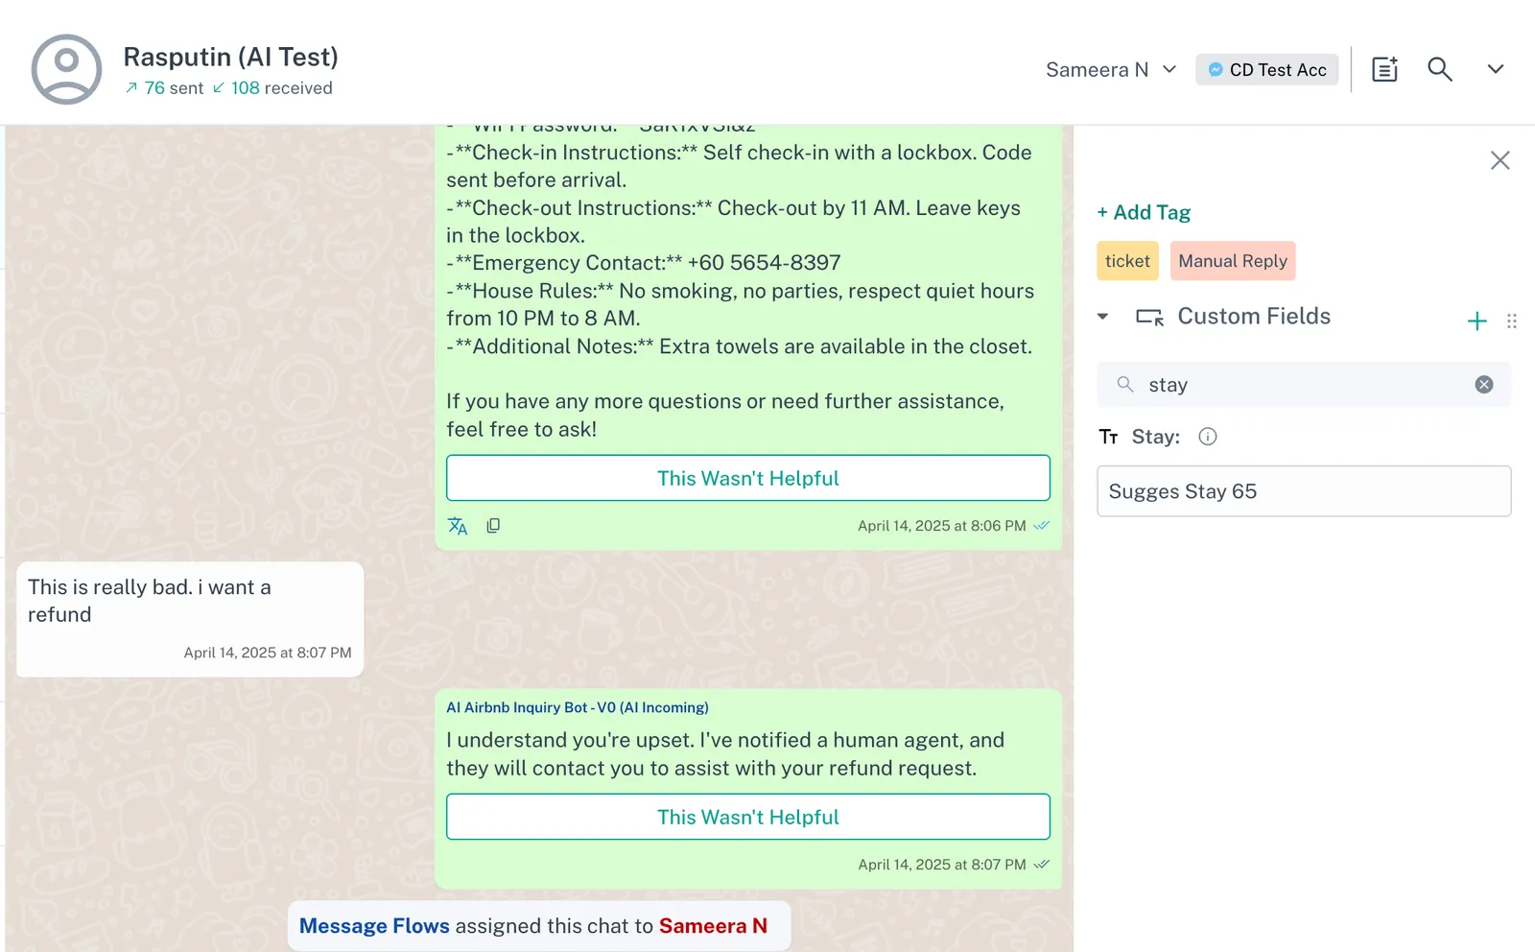The width and height of the screenshot is (1535, 952).
Task: Select the ticket tag
Action: (1127, 261)
